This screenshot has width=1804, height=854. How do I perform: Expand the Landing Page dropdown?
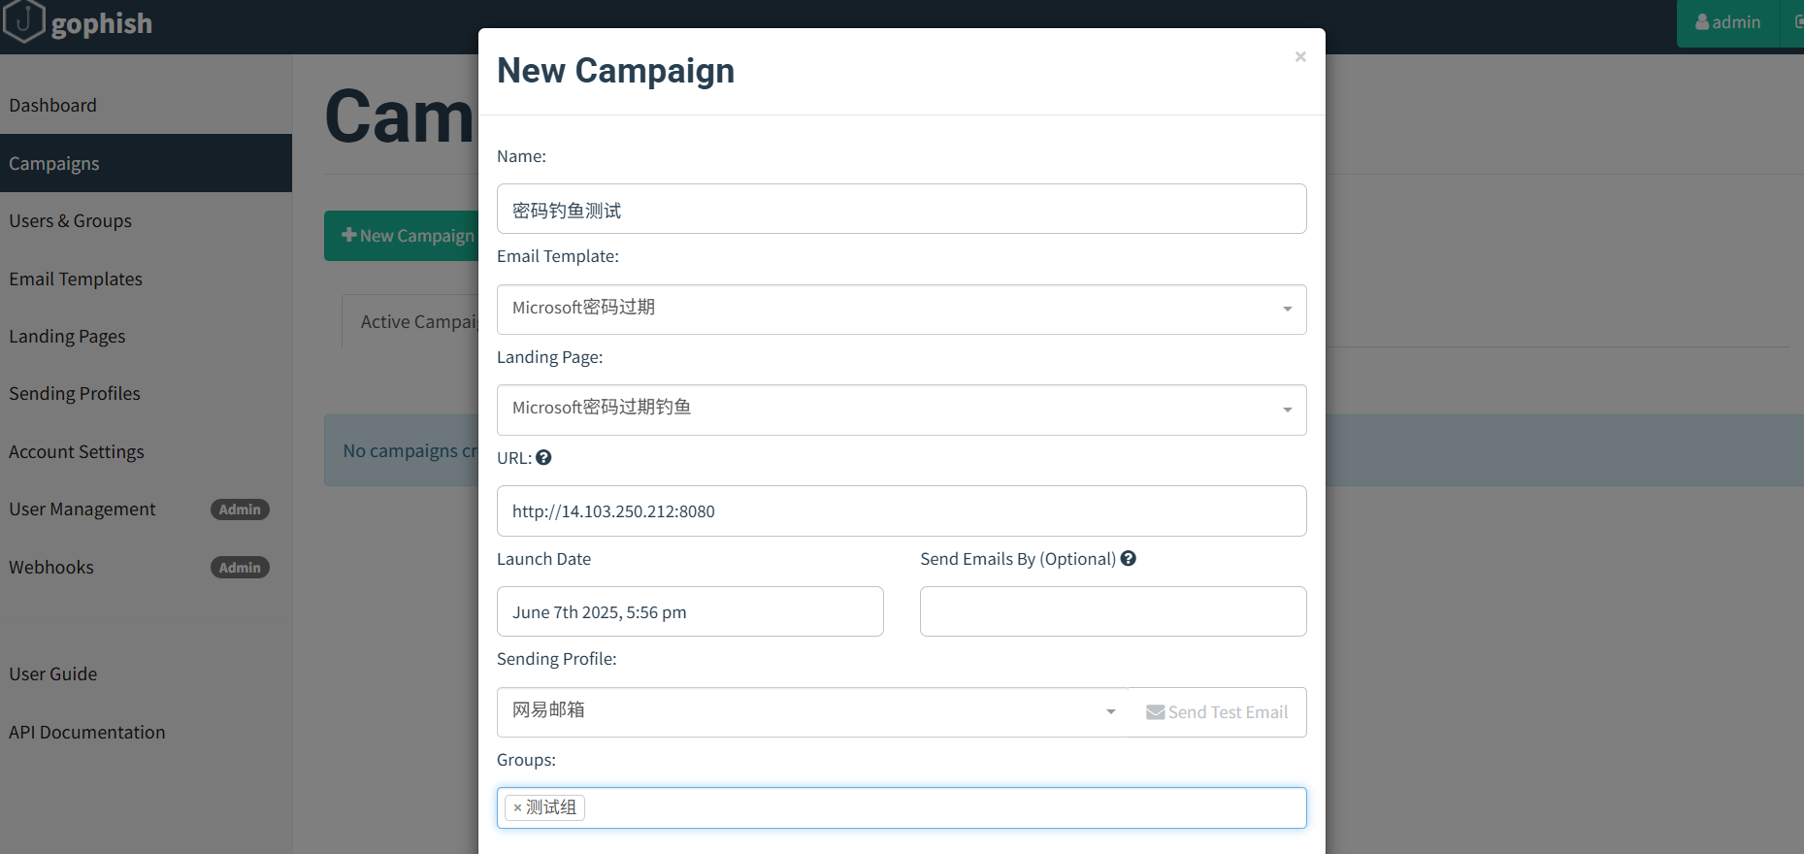(1287, 410)
